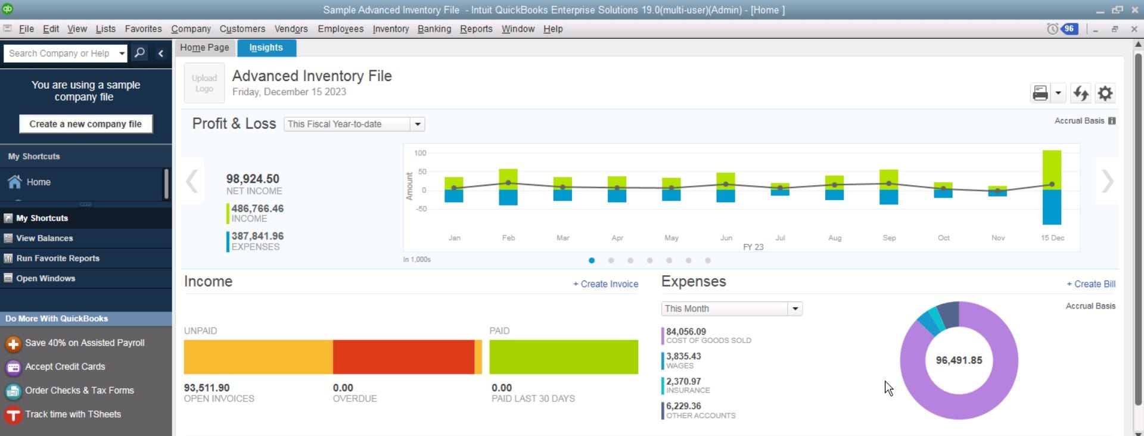Screen dimensions: 1144x436
Task: Click the Home shortcut icon in sidebar
Action: (x=15, y=182)
